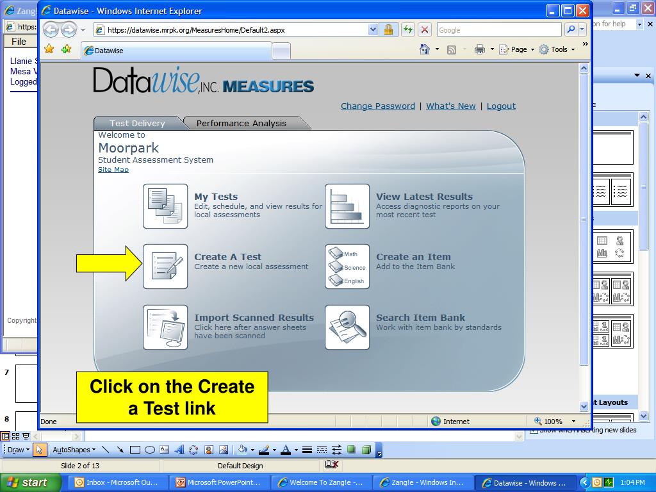Open the Font Color swatch
This screenshot has height=492, width=656.
pyautogui.click(x=286, y=450)
